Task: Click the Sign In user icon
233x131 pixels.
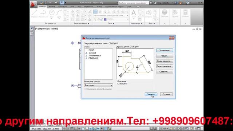Action: (155, 3)
